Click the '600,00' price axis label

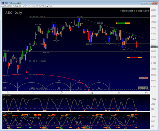pyautogui.click(x=154, y=10)
